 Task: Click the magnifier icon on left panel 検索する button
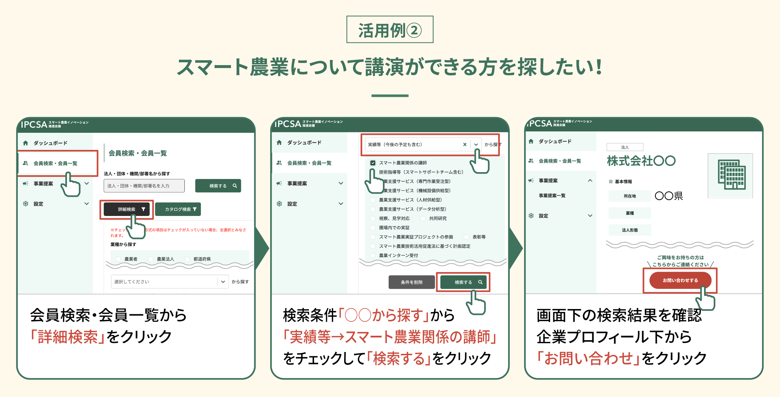(x=235, y=186)
